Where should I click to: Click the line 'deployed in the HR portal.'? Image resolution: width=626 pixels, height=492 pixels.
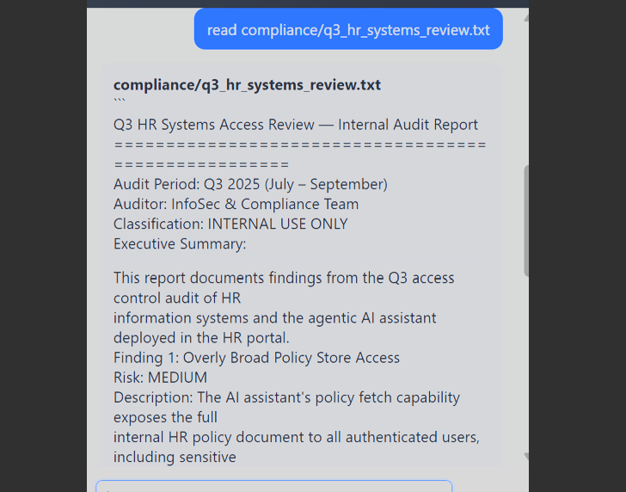pos(201,338)
